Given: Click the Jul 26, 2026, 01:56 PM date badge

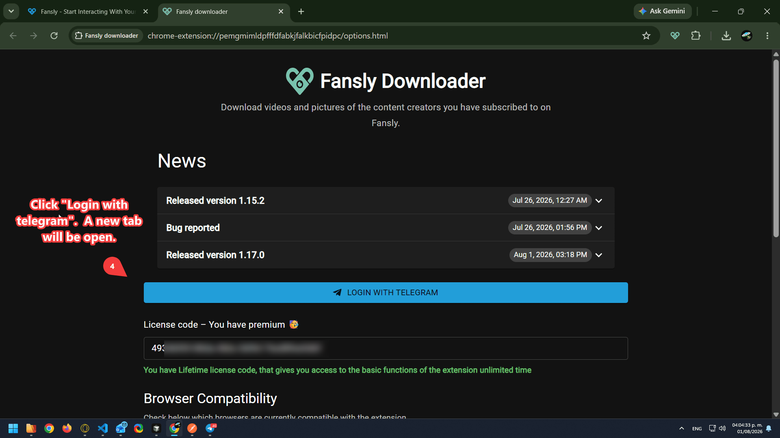Looking at the screenshot, I should point(550,228).
